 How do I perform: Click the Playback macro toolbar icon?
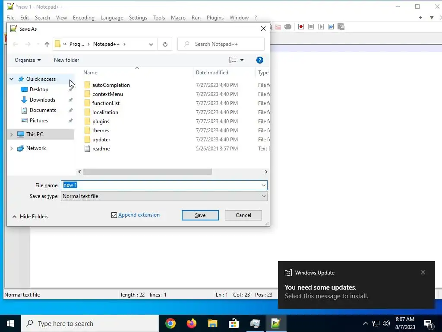(x=321, y=27)
